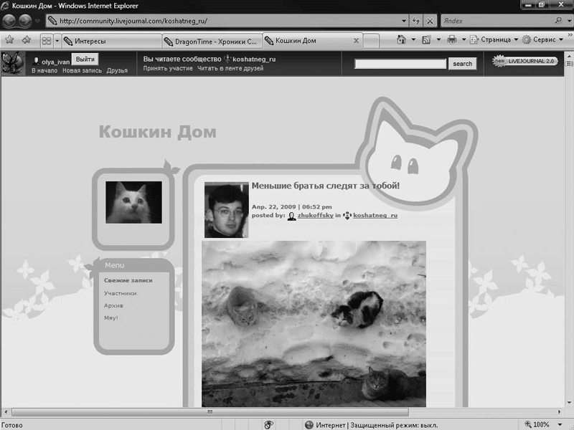Click the LiveJournal search text field

(400, 64)
